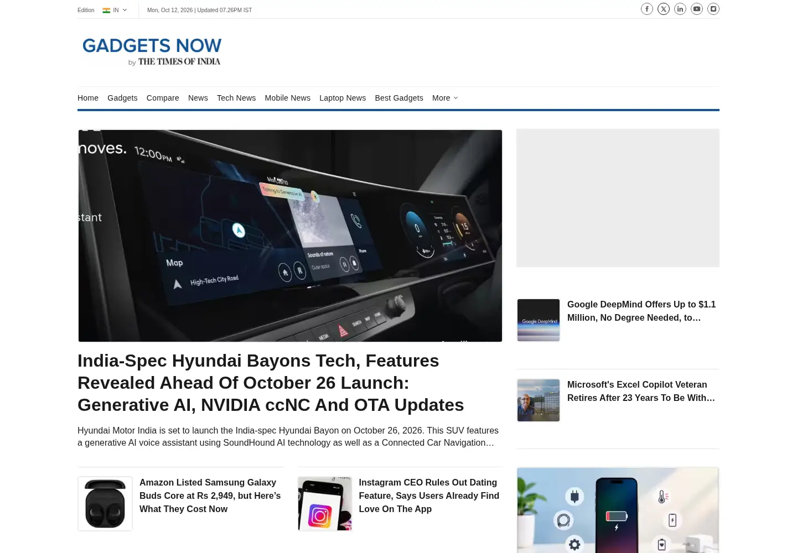Expand the More navigation menu
The image size is (797, 553).
[445, 98]
